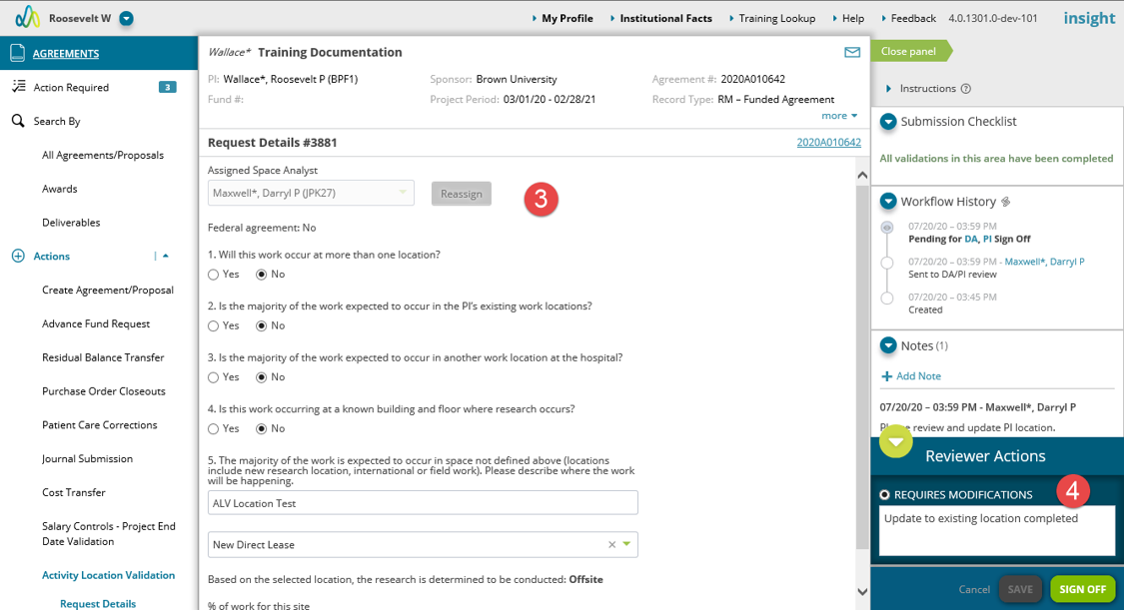Clear the New Direct Lease selection
This screenshot has width=1124, height=610.
tap(612, 545)
